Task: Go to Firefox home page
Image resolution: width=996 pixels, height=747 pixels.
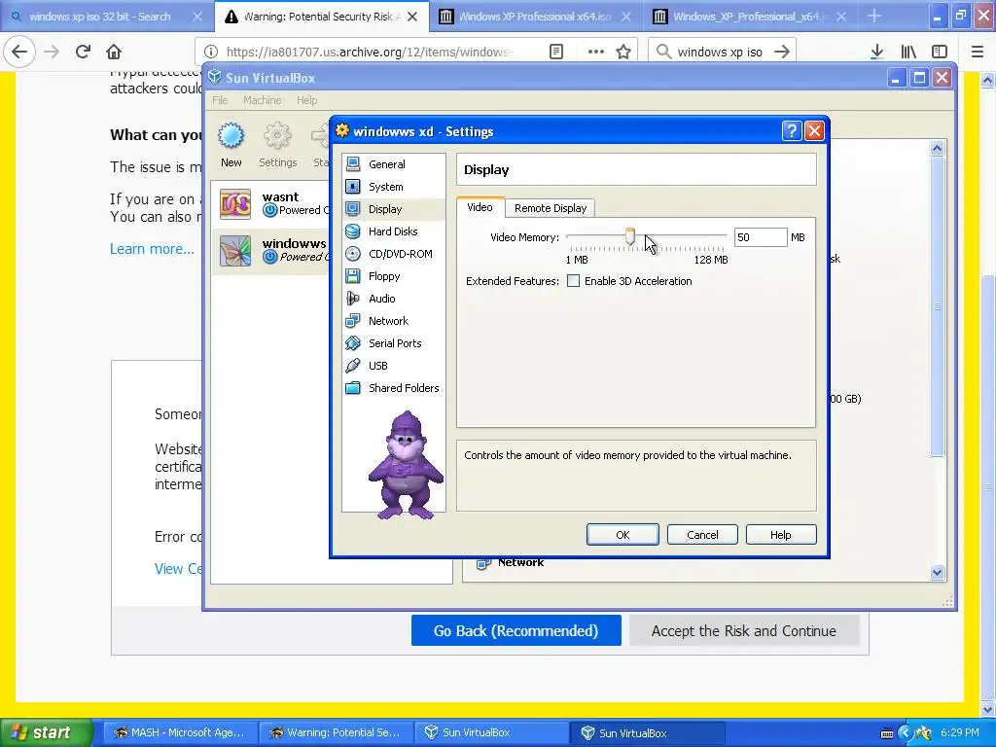Action: click(114, 52)
